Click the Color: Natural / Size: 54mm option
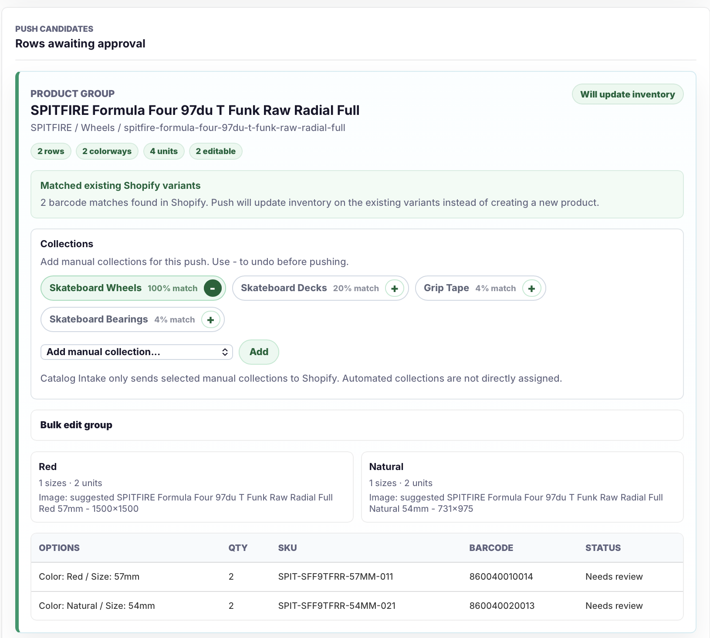Screen dimensions: 710x638 tap(97, 606)
